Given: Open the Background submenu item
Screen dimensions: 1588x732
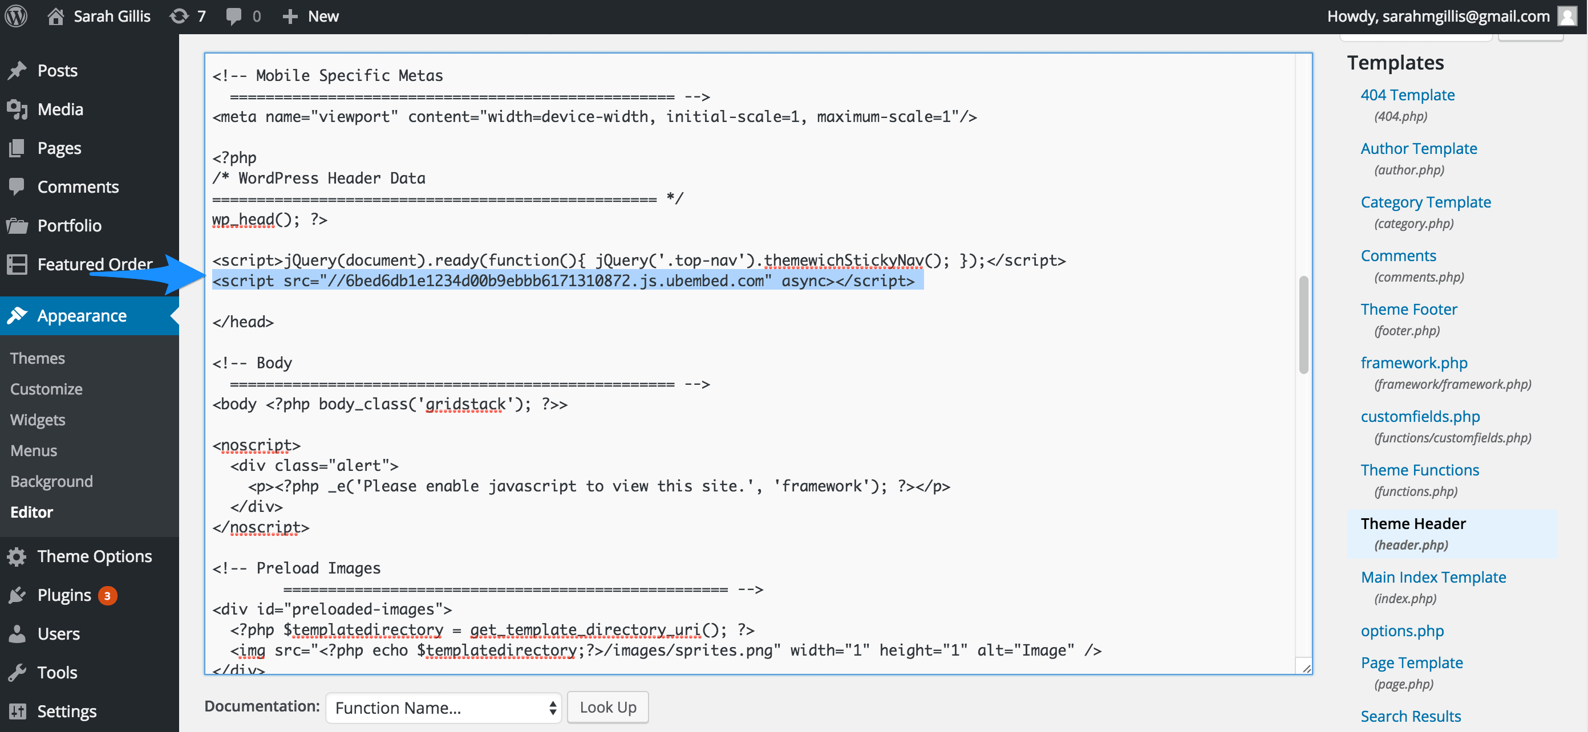Looking at the screenshot, I should (52, 481).
